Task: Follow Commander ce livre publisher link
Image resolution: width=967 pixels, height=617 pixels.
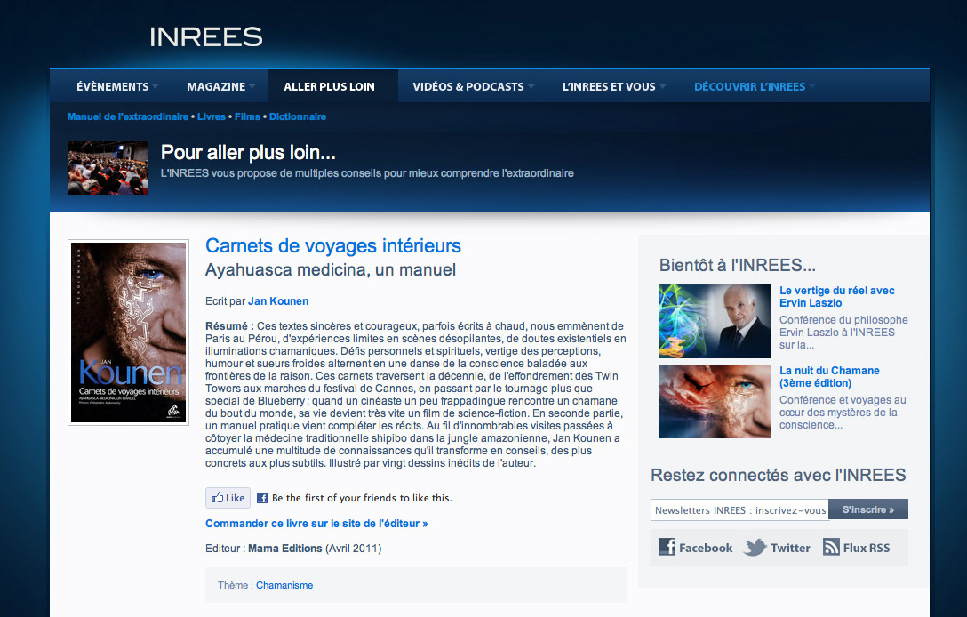Action: tap(316, 524)
